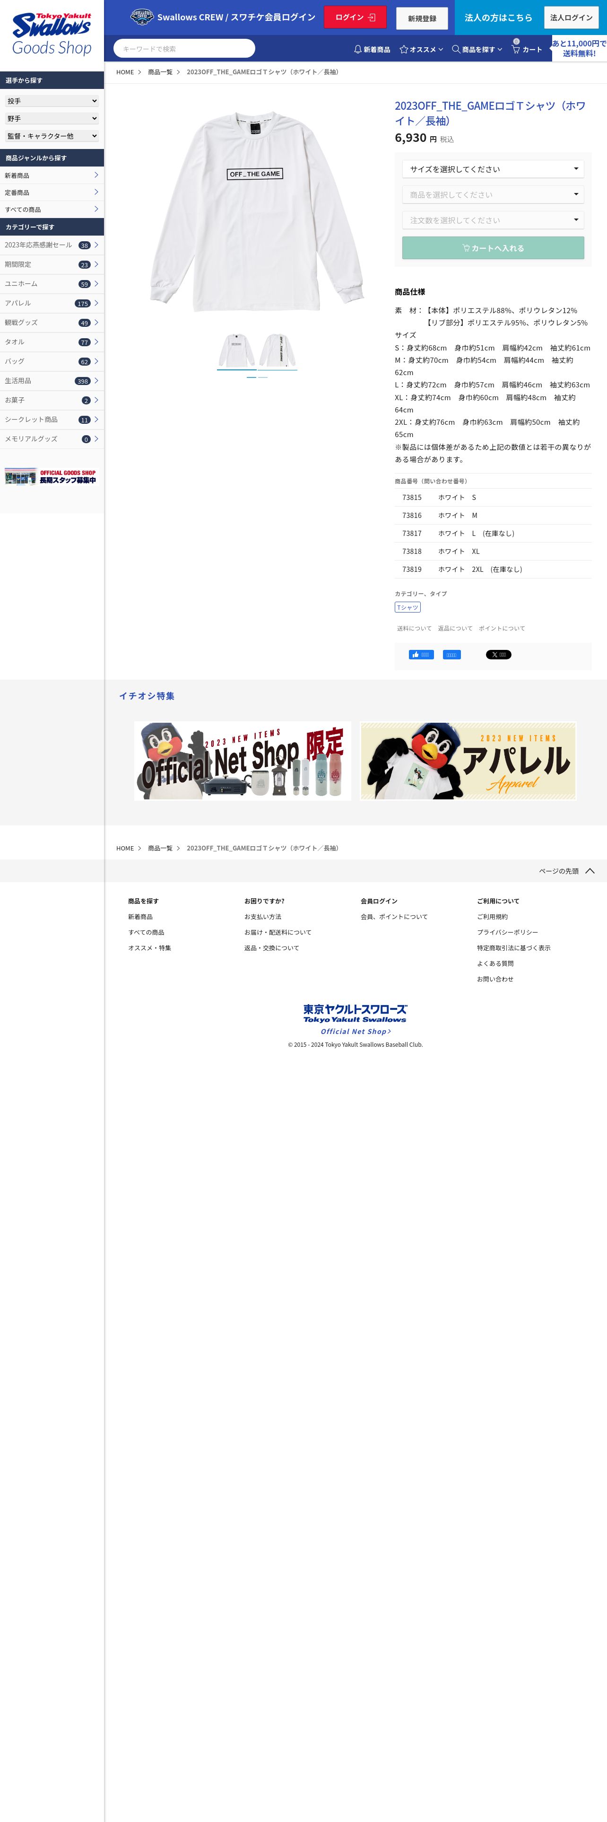Open the ユニホーム category
Viewport: 607px width, 1822px height.
click(52, 284)
